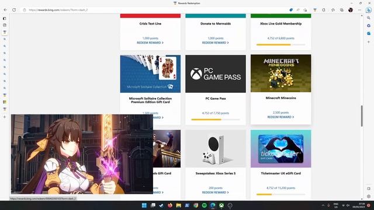This screenshot has height=210, width=374.
Task: Launch Firefox from the taskbar
Action: pos(170,205)
